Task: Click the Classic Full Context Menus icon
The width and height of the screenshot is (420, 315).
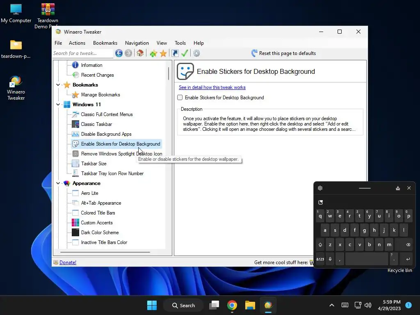Action: 75,114
